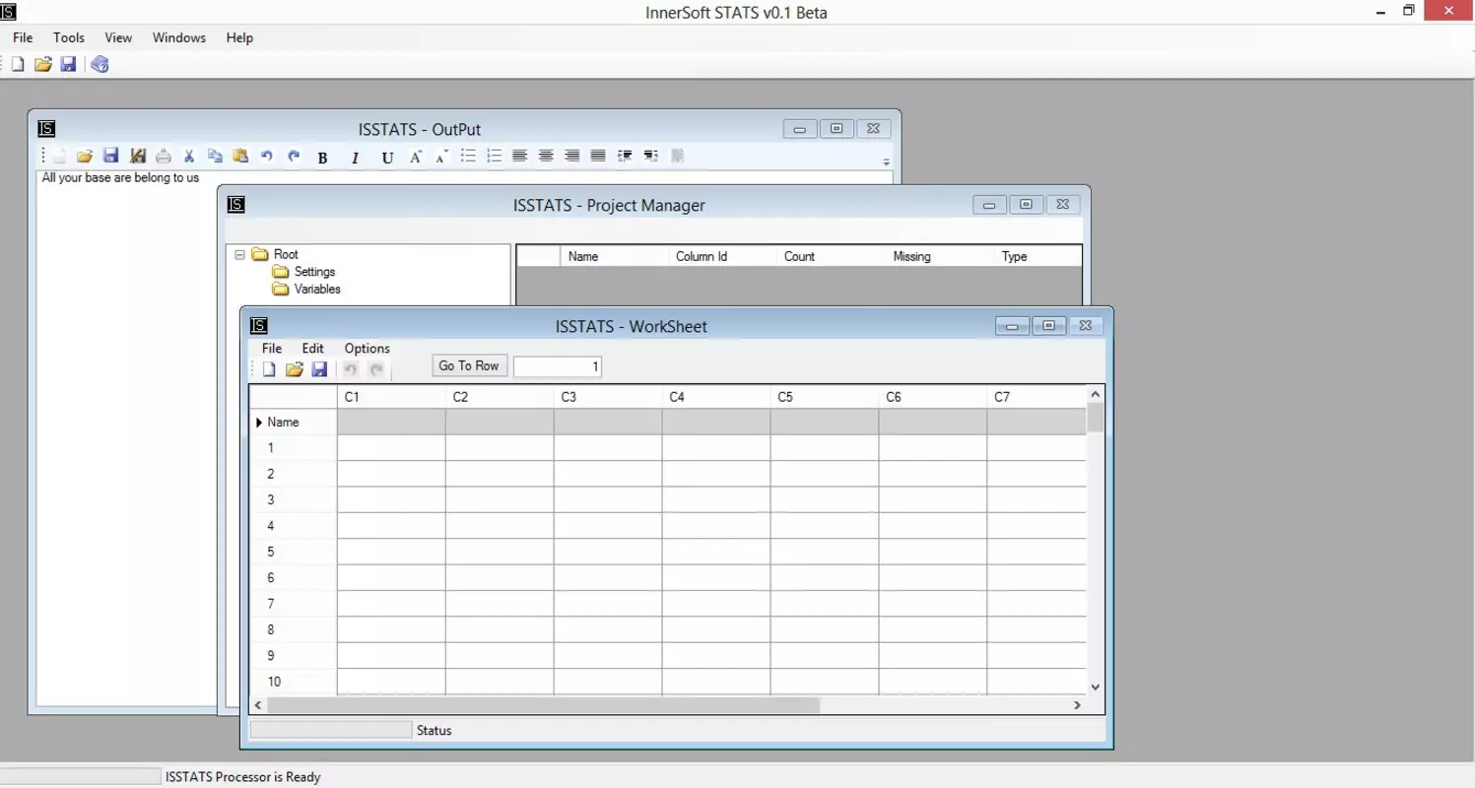Align text left in OutPut toolbar
The image size is (1475, 788).
[x=520, y=156]
